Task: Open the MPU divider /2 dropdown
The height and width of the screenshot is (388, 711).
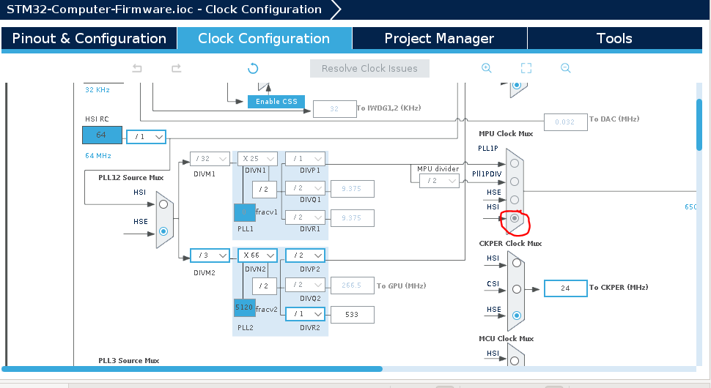Action: point(439,181)
